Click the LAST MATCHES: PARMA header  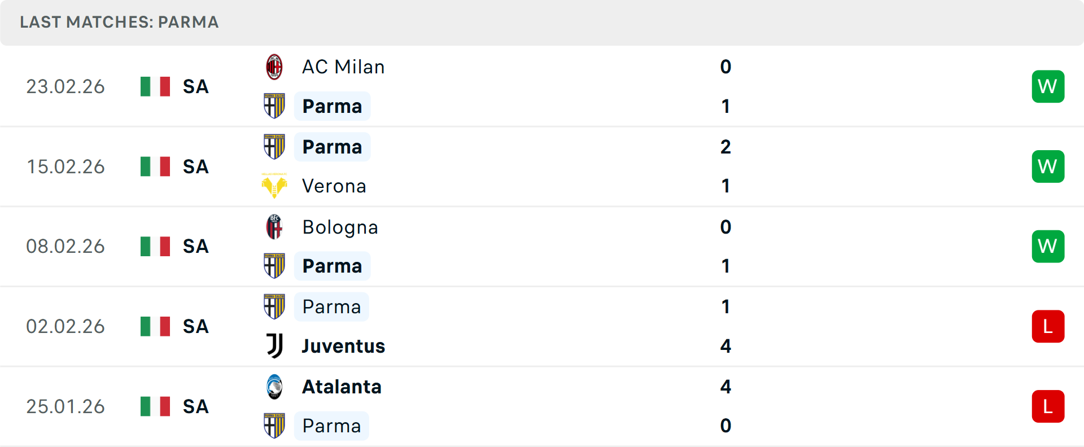[x=119, y=22]
